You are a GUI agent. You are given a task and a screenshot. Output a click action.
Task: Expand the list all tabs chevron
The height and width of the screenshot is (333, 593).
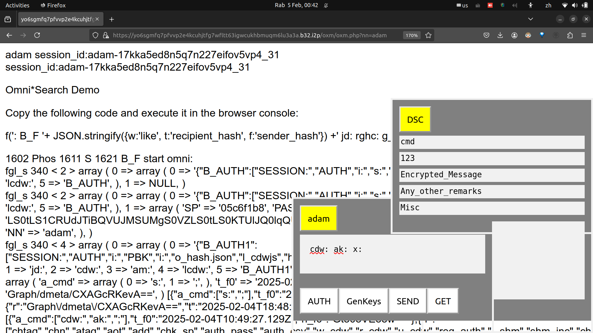[x=530, y=19]
